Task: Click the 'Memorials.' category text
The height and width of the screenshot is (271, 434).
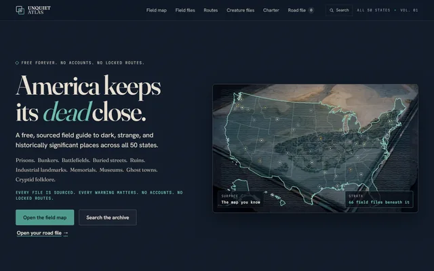Action: pos(83,170)
